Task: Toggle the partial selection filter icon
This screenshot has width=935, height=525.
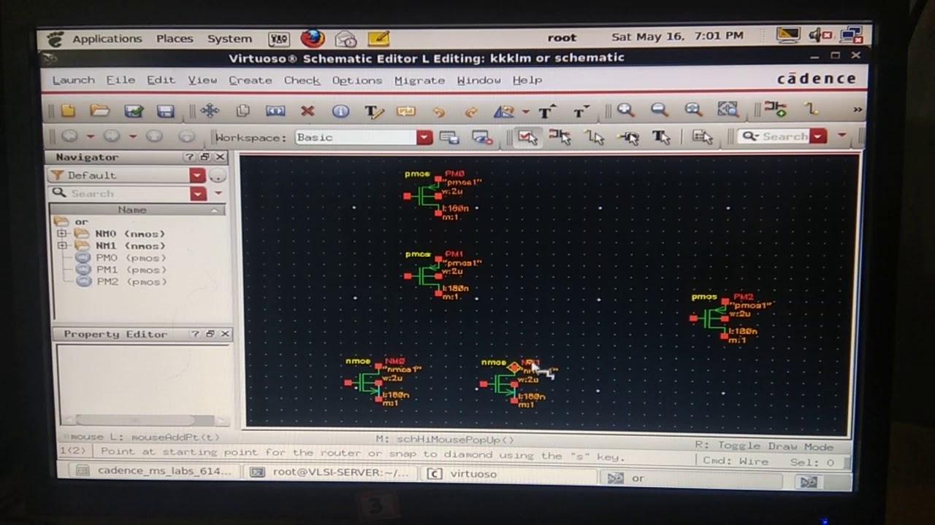Action: [702, 137]
